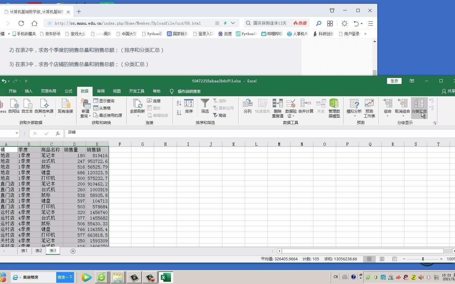Click the 删除重复值 (Remove Duplicates) icon
455x284 pixels.
(277, 108)
